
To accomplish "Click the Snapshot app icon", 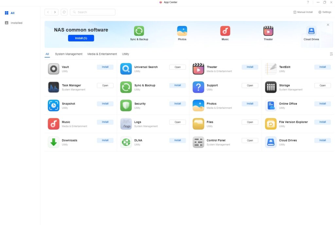I will pyautogui.click(x=54, y=105).
